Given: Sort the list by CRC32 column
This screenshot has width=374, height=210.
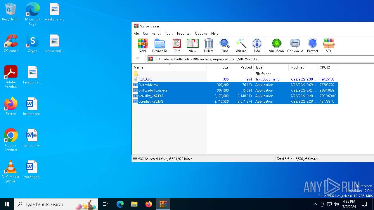Looking at the screenshot, I should pos(328,67).
